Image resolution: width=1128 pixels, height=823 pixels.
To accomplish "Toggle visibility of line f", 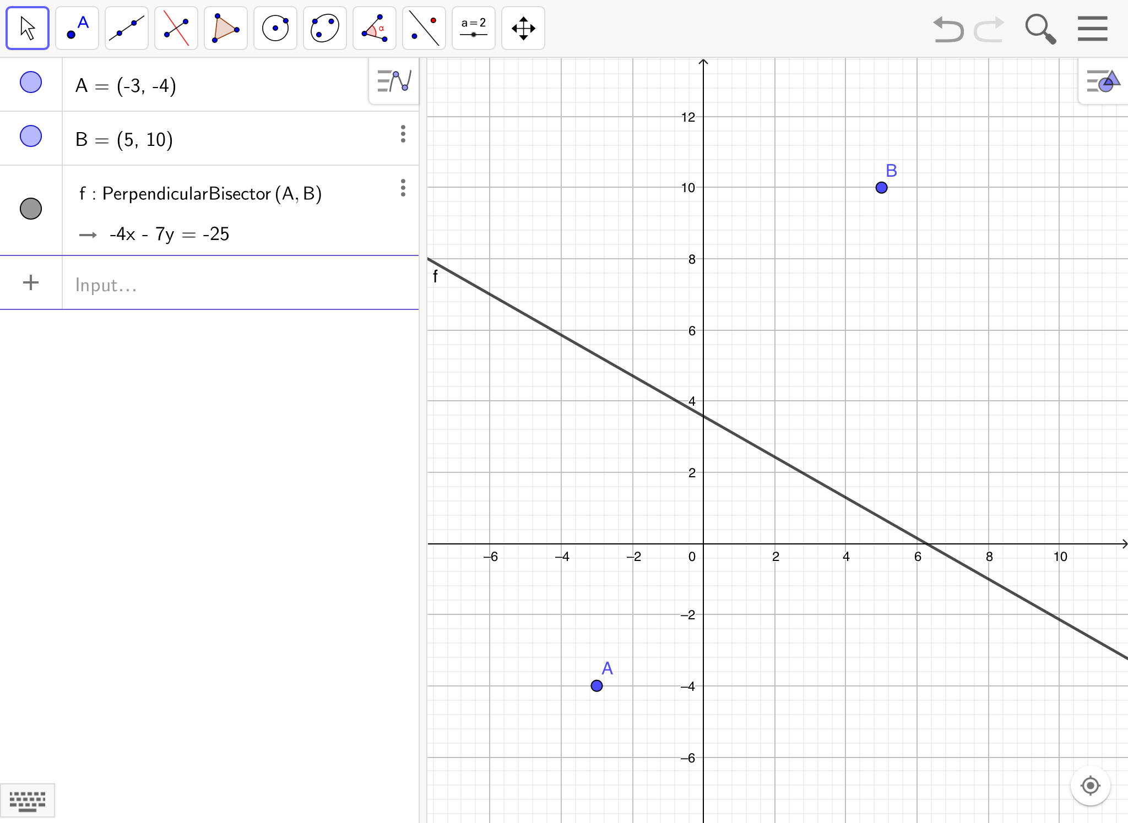I will (x=31, y=209).
